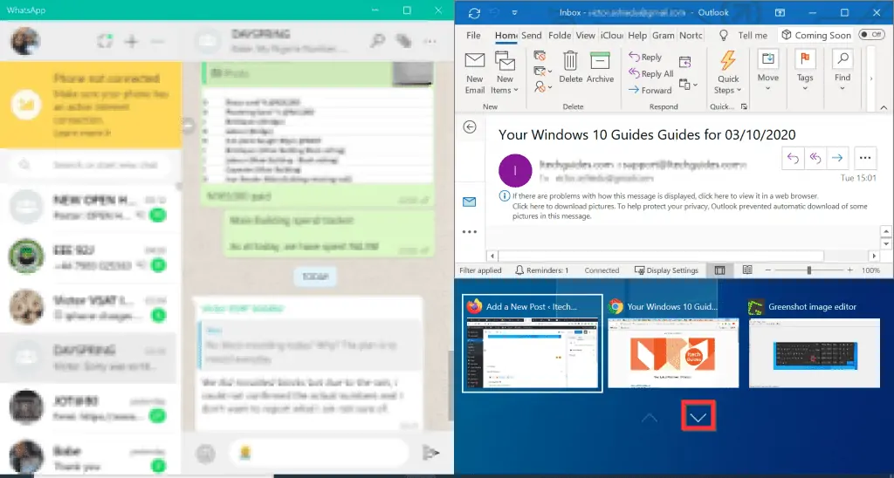This screenshot has height=478, width=894.
Task: Select the Greenshot image editor thumbnail
Action: coord(815,343)
